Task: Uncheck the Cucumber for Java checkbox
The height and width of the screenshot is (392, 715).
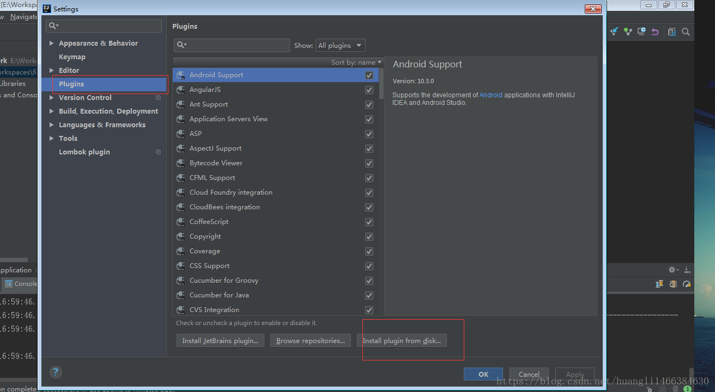Action: coord(369,296)
